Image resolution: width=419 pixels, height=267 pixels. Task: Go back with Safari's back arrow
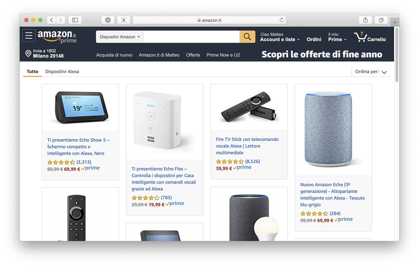click(52, 20)
